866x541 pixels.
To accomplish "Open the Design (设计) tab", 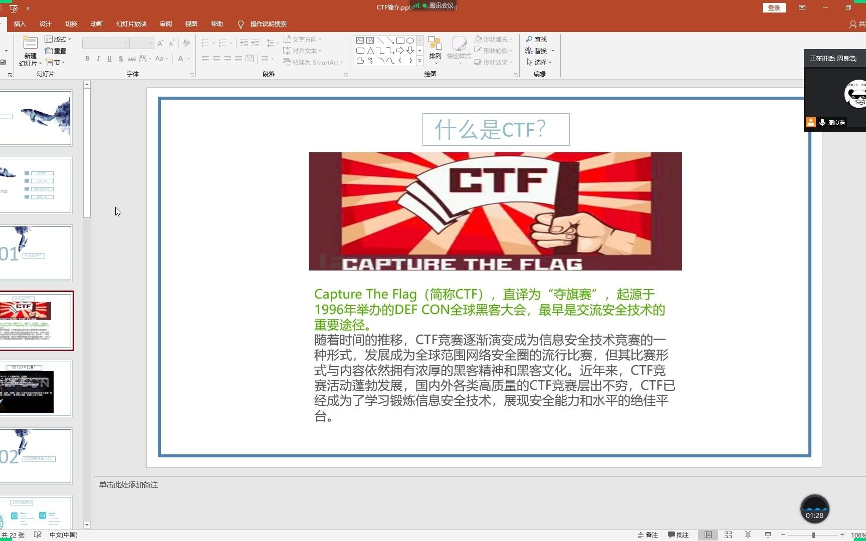I will click(x=46, y=24).
